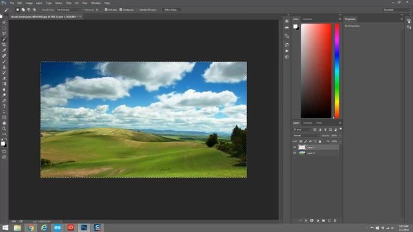The image size is (413, 232).
Task: Toggle the Anti-alias checkbox
Action: click(x=106, y=10)
